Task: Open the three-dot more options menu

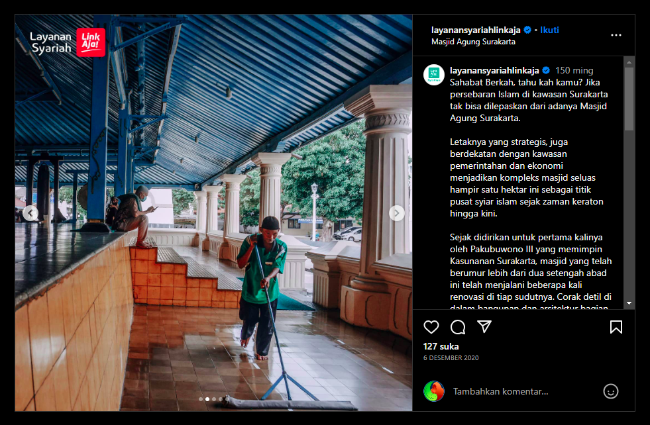Action: [616, 35]
